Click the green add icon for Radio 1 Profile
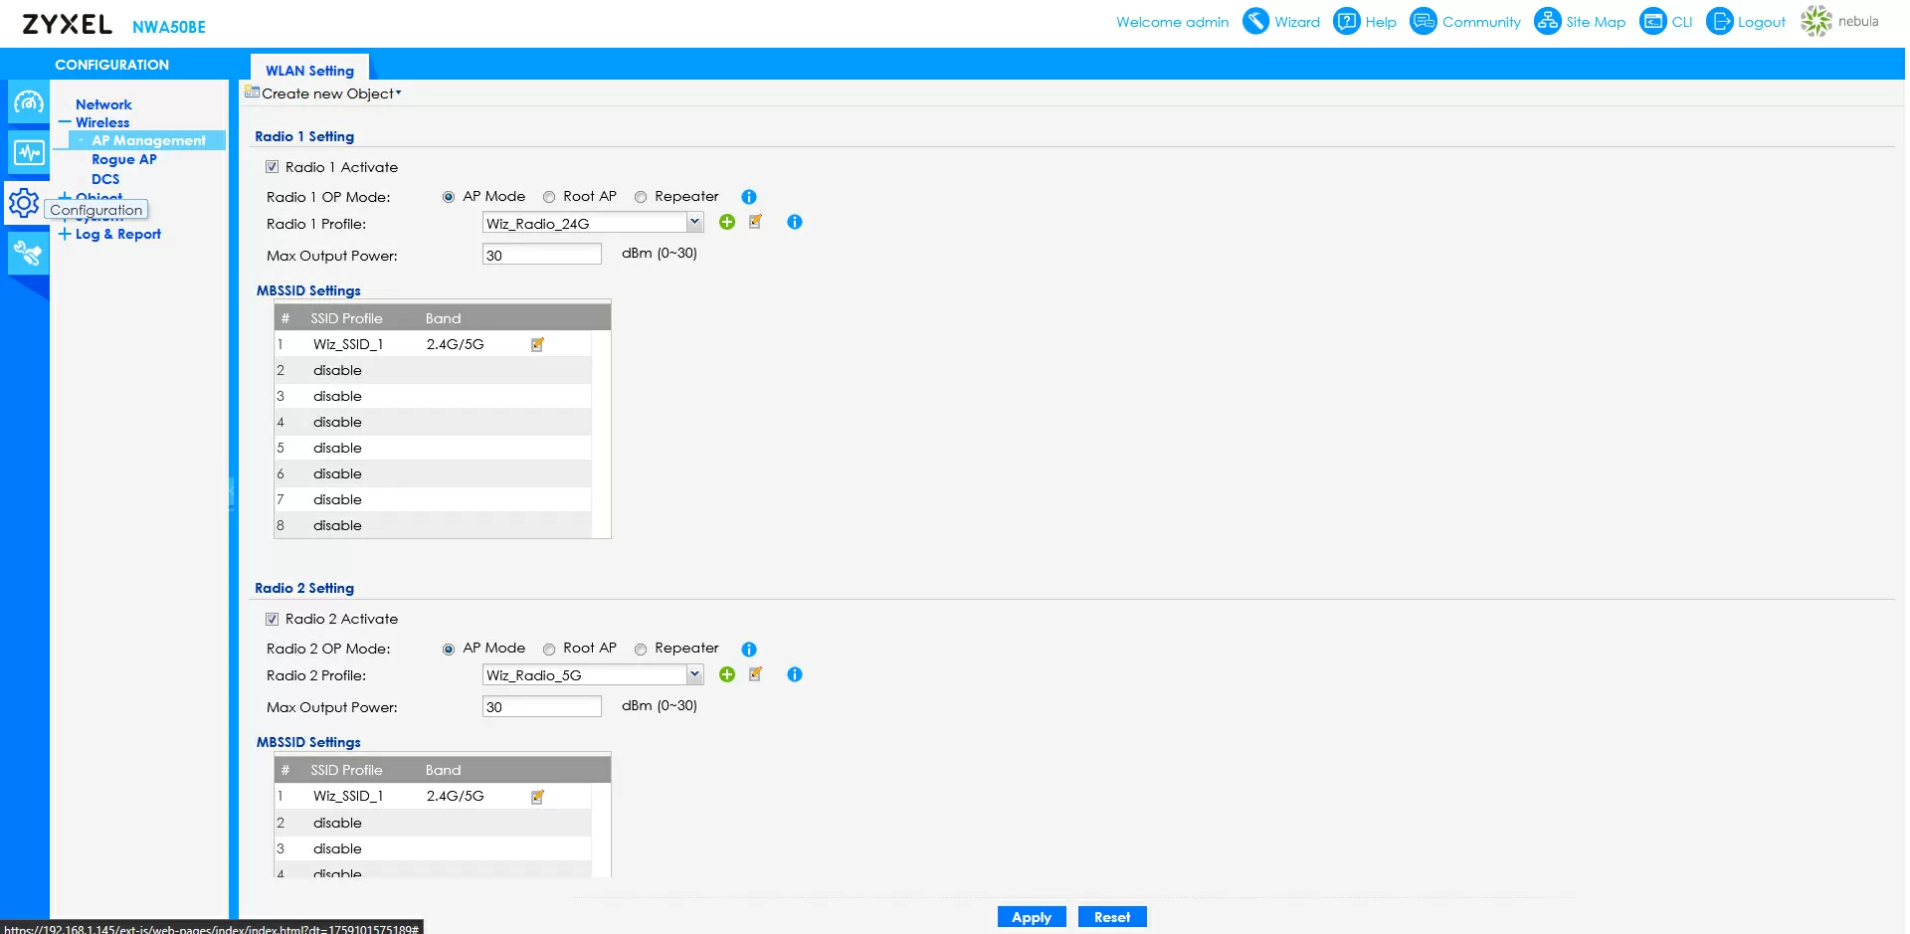The image size is (1910, 934). pos(727,223)
